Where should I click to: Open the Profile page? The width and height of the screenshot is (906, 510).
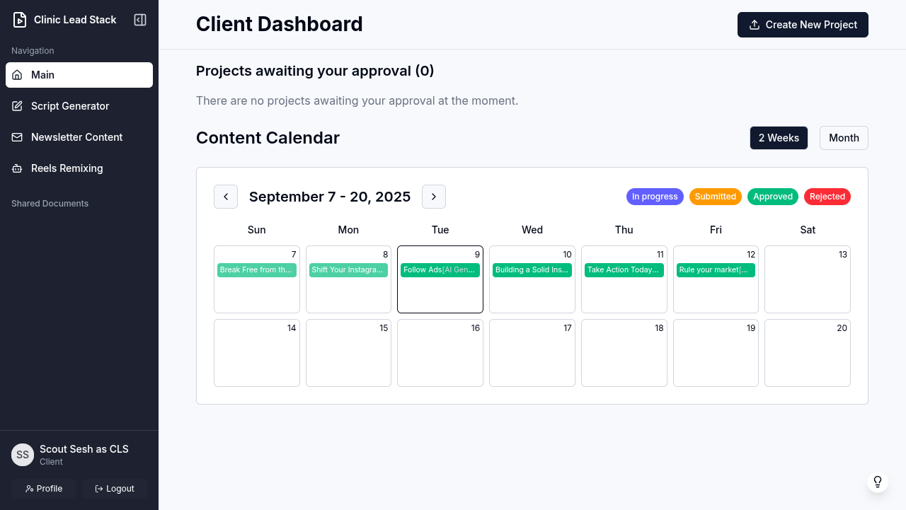[44, 489]
